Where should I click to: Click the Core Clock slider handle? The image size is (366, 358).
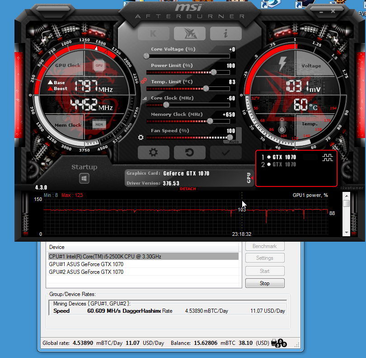(166, 105)
